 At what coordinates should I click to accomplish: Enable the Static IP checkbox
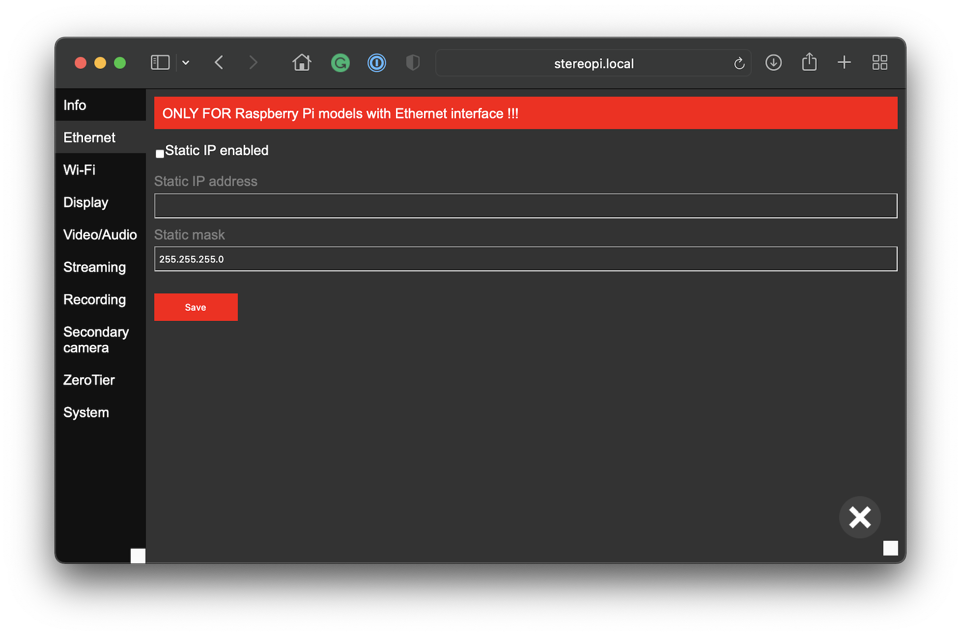(x=160, y=153)
